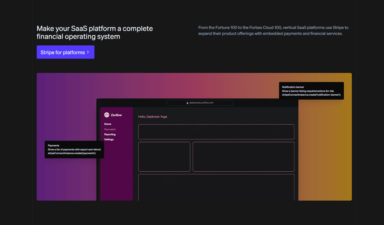Click the Zenflow brand name text
The height and width of the screenshot is (225, 384).
tap(116, 115)
